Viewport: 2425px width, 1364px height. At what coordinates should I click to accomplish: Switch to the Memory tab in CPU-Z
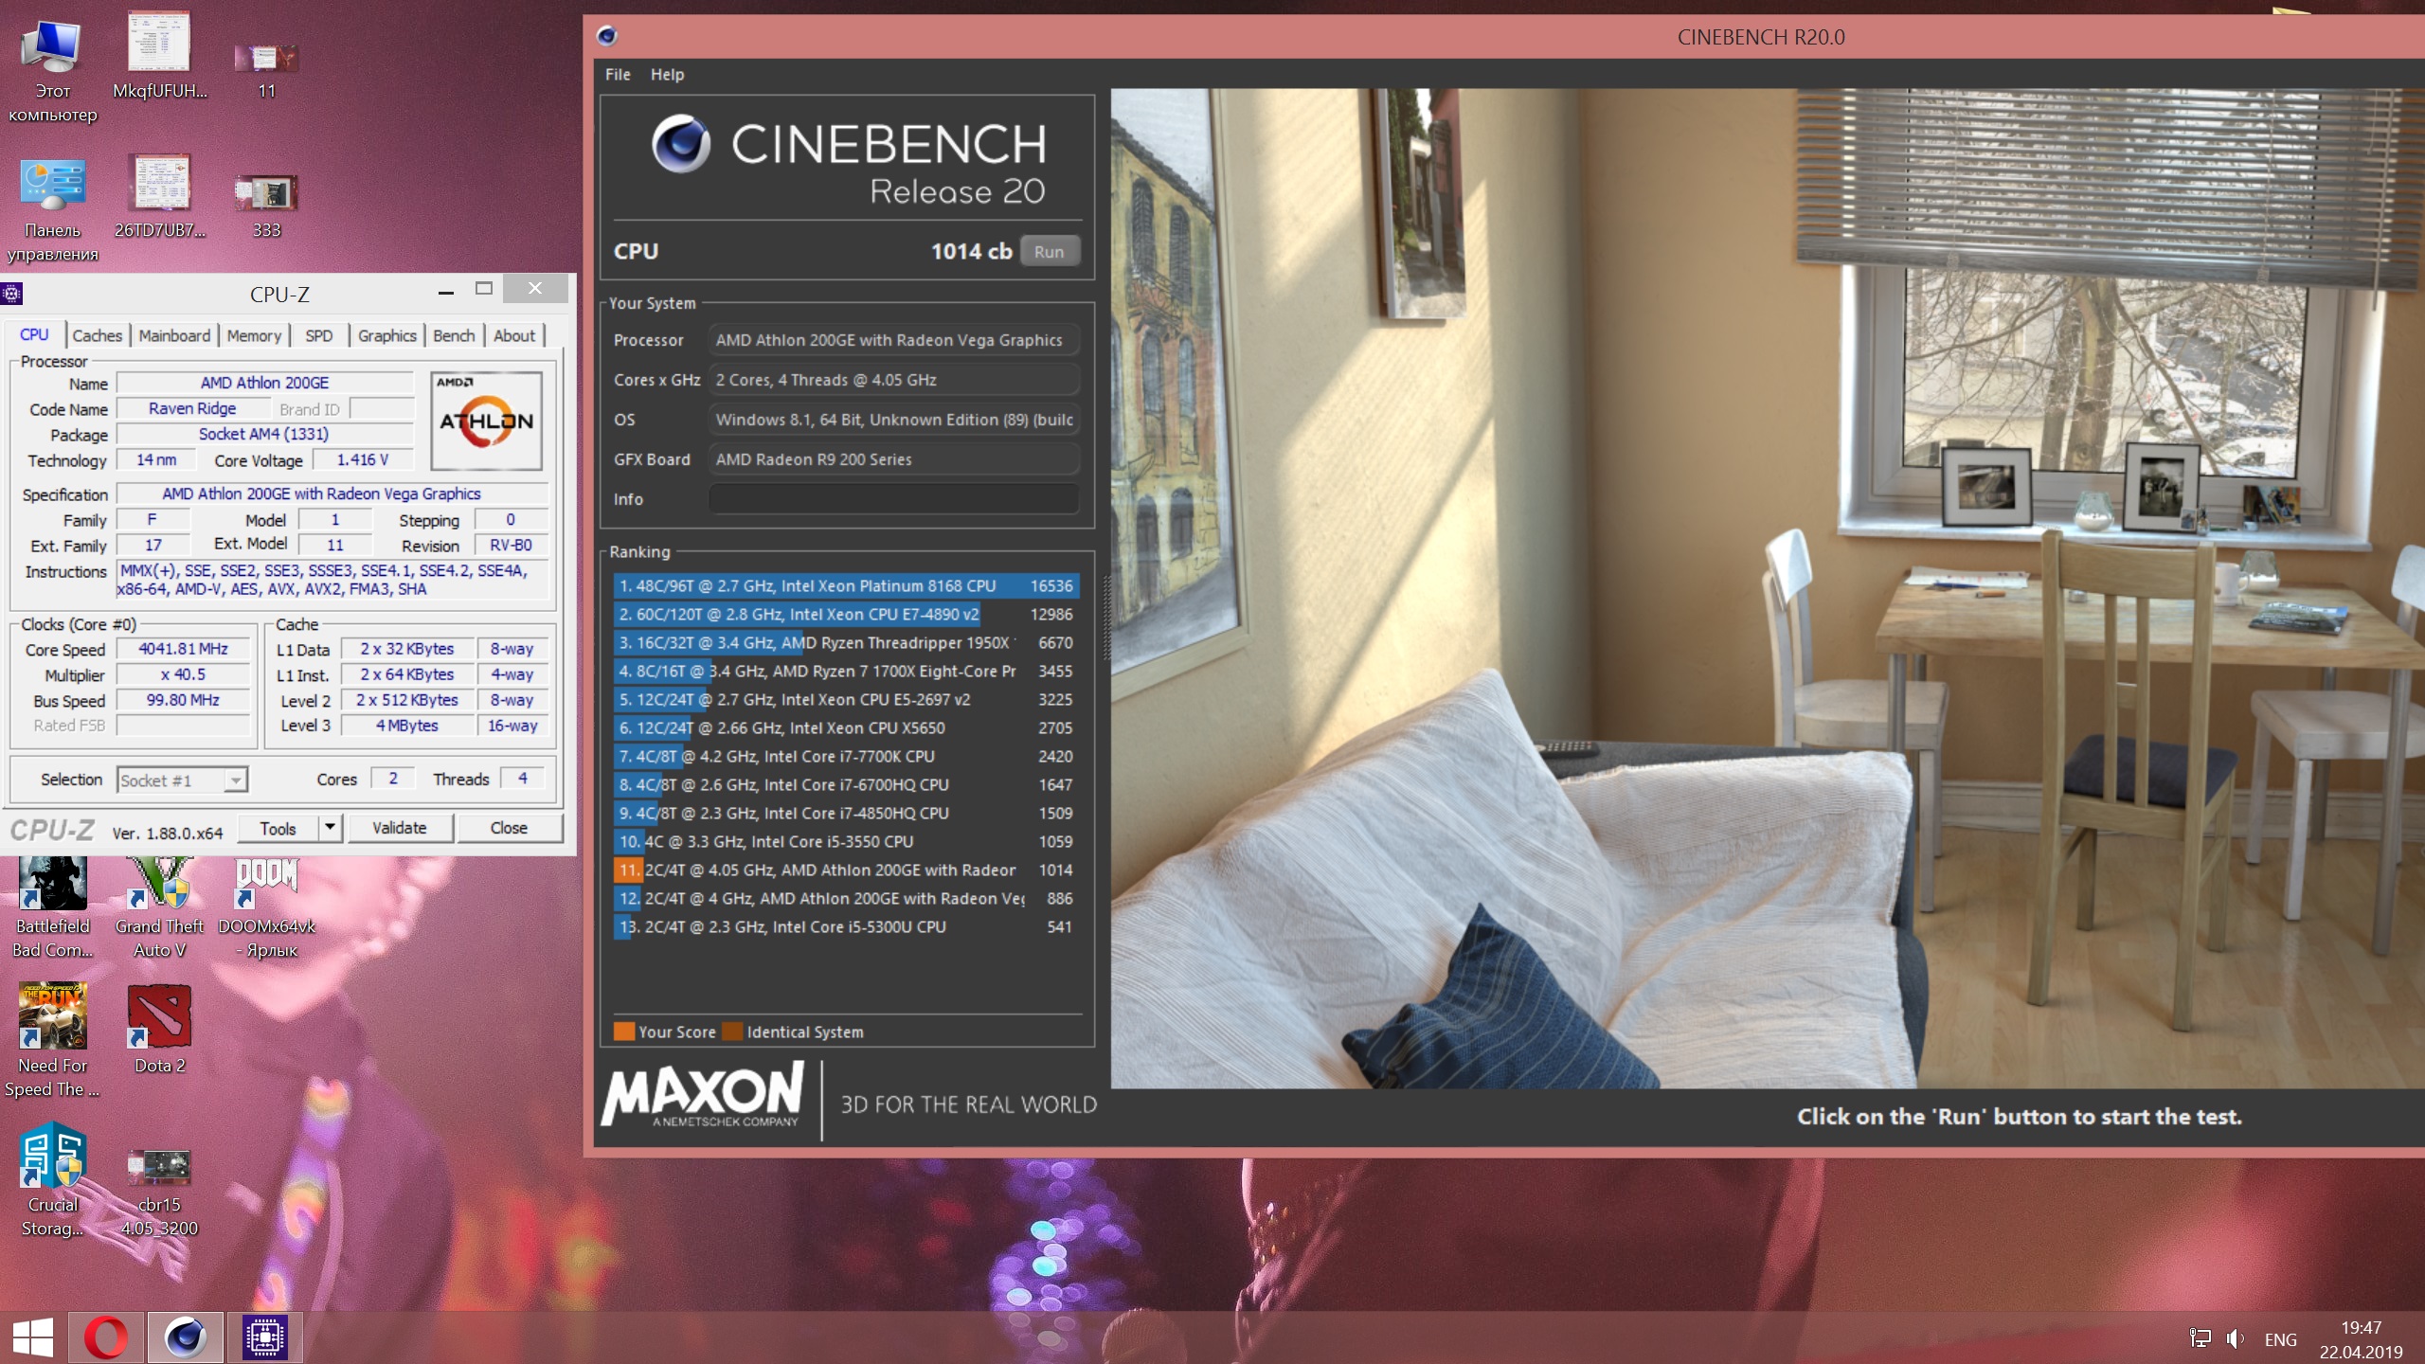point(254,335)
